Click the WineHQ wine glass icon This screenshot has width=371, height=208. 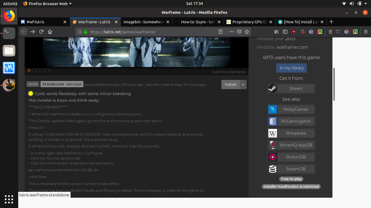[x=273, y=145]
